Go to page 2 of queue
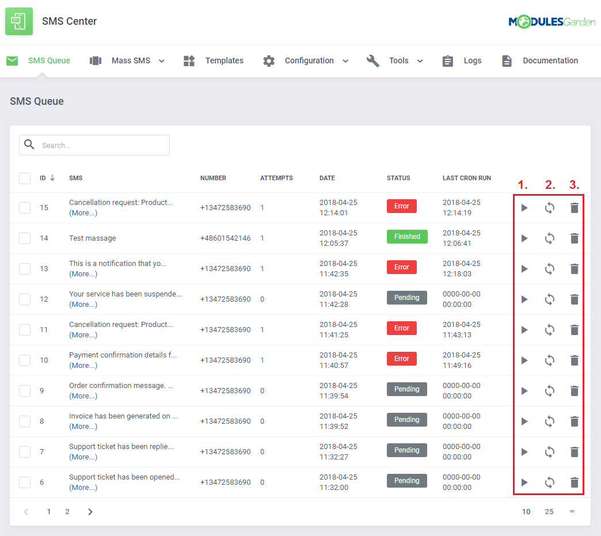The image size is (601, 536). tap(67, 511)
